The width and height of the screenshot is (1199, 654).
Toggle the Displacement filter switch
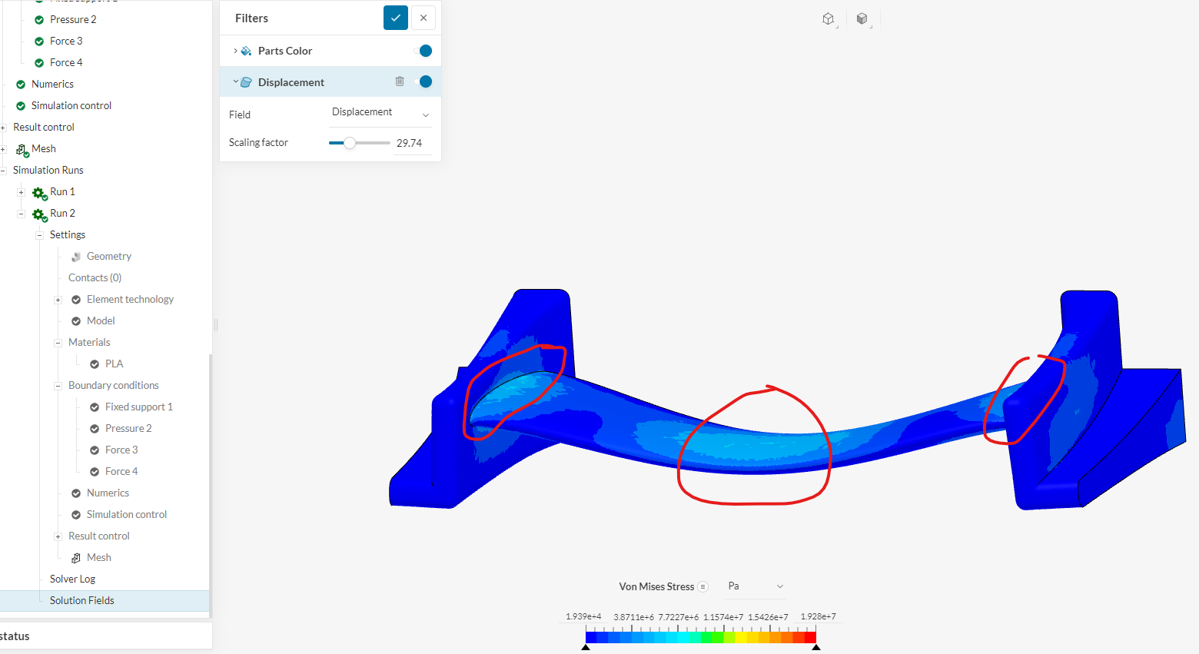coord(423,81)
